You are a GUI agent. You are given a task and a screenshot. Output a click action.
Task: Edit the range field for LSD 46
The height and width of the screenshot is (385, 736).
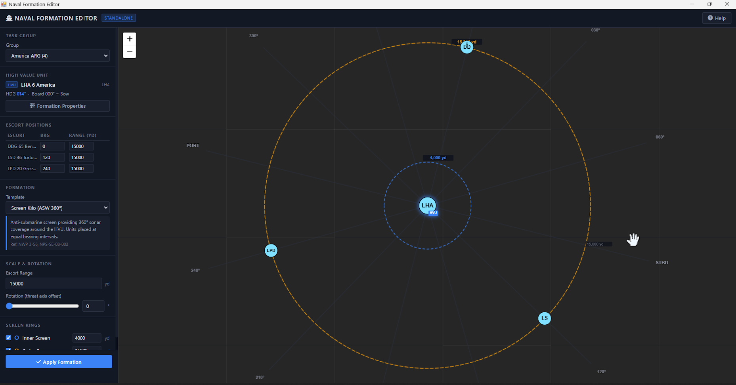tap(81, 158)
